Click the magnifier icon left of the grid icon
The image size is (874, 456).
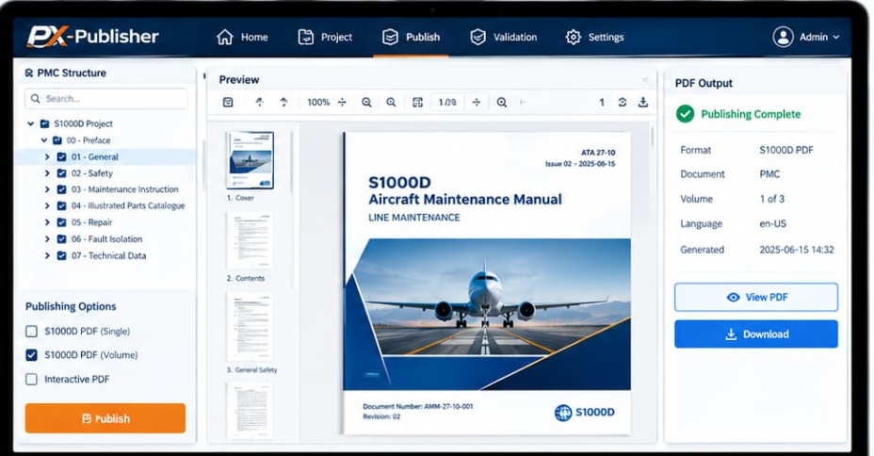[x=391, y=102]
